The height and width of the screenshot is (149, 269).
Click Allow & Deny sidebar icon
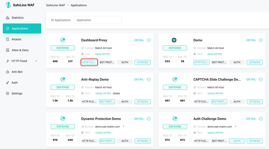(7, 50)
